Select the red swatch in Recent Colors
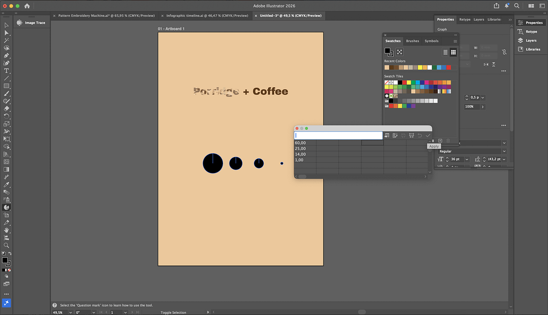The height and width of the screenshot is (315, 548). click(x=448, y=67)
